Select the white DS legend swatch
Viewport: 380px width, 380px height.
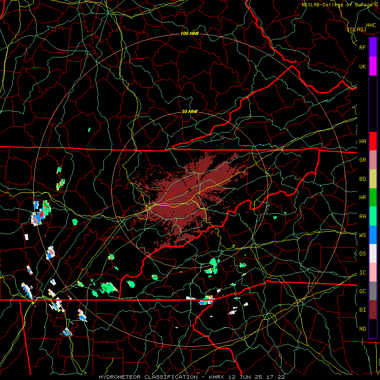[373, 253]
